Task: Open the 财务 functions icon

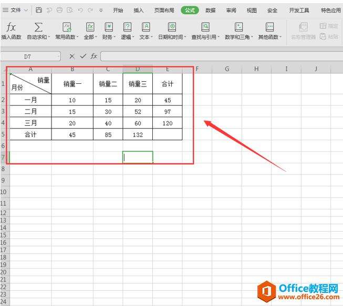Action: tap(109, 27)
